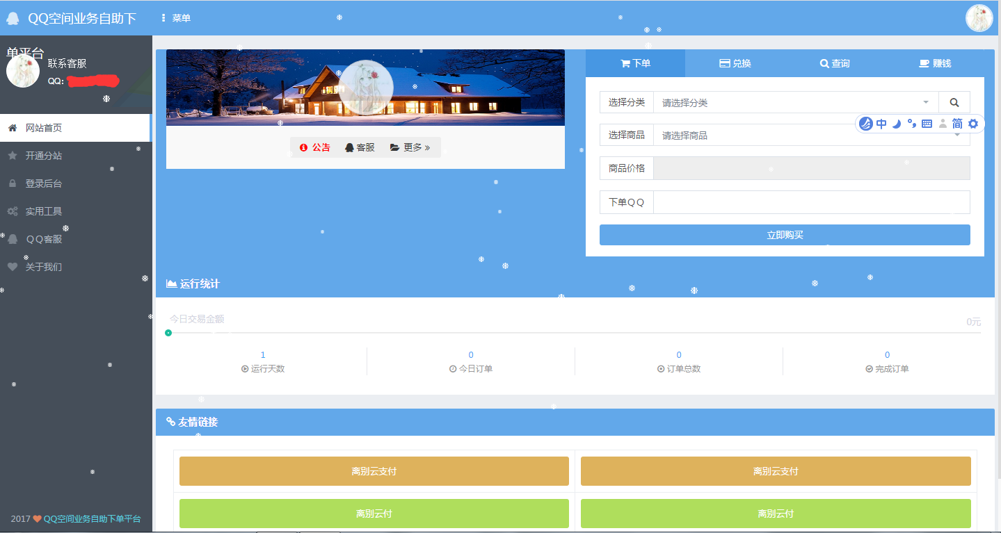This screenshot has width=1001, height=533.
Task: Click the 完成订单 statistic
Action: (887, 361)
